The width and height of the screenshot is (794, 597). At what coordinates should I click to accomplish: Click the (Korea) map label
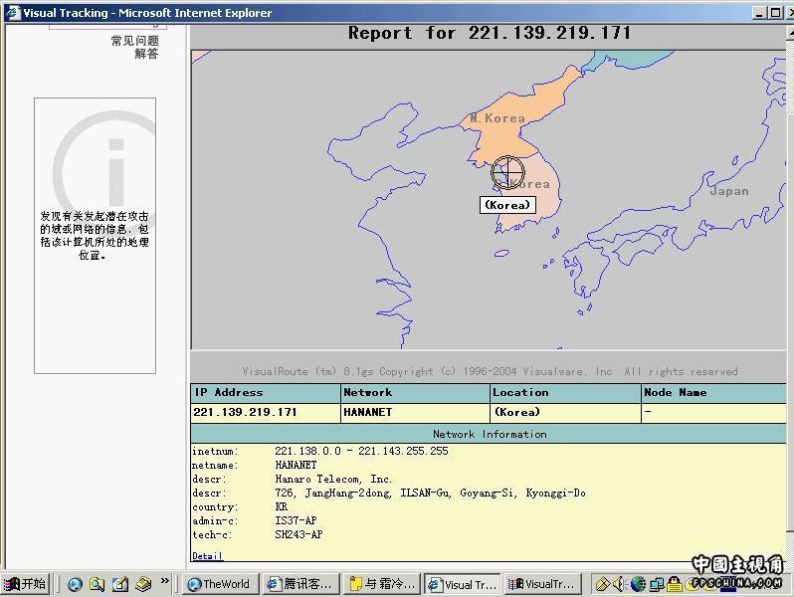[x=507, y=205]
